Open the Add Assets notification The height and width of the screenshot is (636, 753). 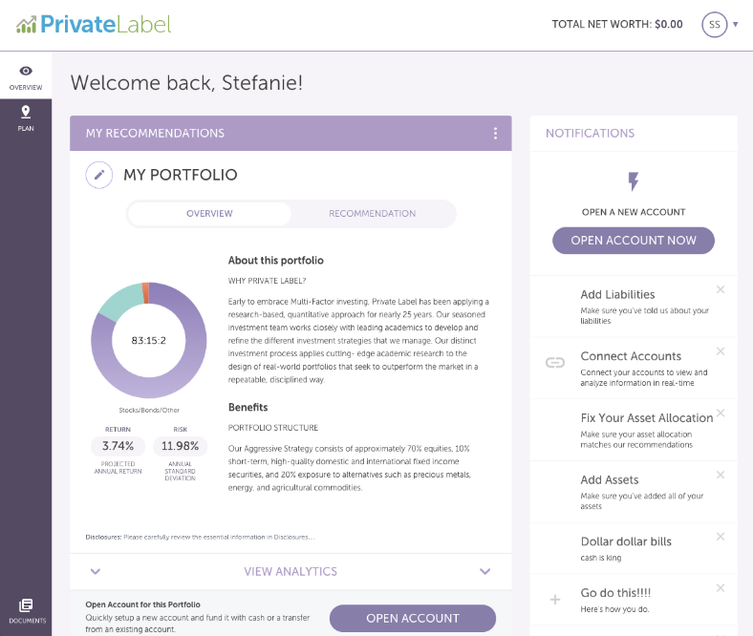click(x=634, y=492)
